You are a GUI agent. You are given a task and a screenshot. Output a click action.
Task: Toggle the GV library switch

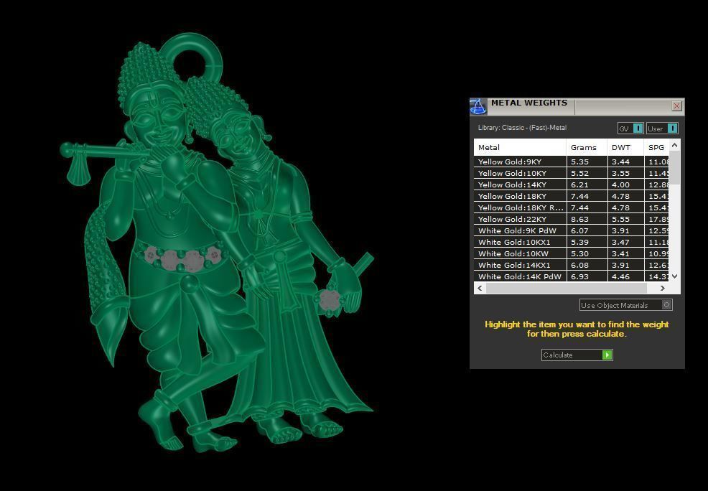pos(630,128)
